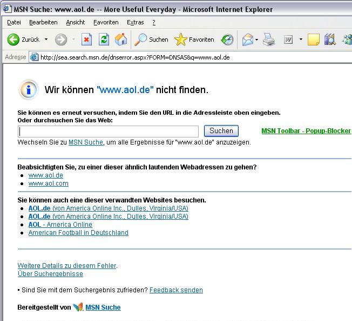The height and width of the screenshot is (321, 352).
Task: Open the Über Suchergebnisse link
Action: pyautogui.click(x=50, y=274)
